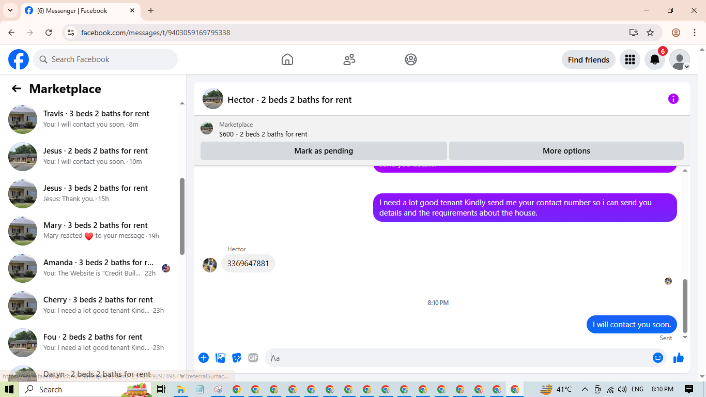Click browser forward button

point(30,33)
